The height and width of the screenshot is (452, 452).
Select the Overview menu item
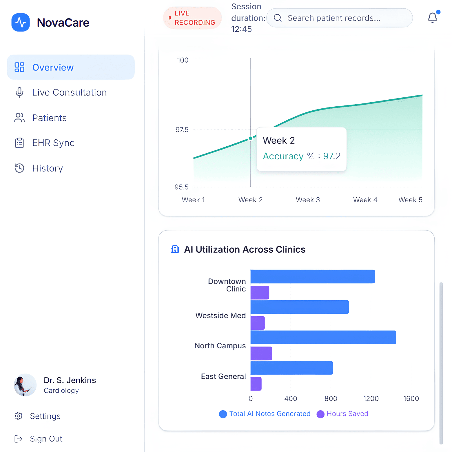[71, 67]
